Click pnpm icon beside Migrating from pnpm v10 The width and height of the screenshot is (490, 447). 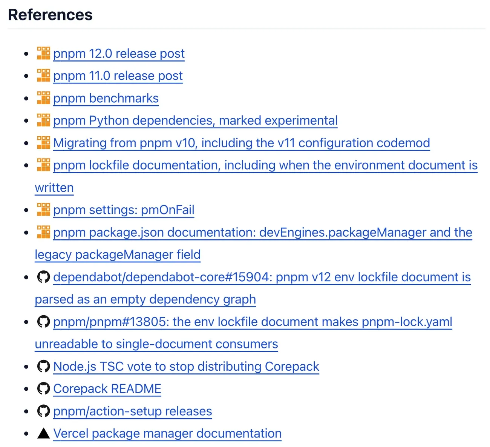point(43,143)
